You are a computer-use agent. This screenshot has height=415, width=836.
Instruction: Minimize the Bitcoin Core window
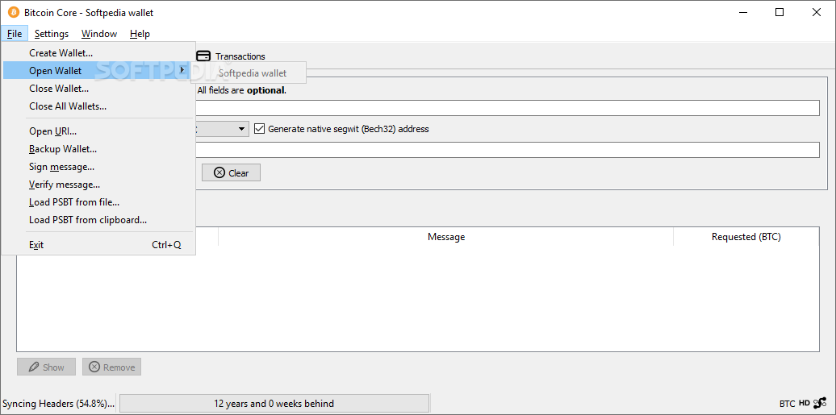[742, 12]
